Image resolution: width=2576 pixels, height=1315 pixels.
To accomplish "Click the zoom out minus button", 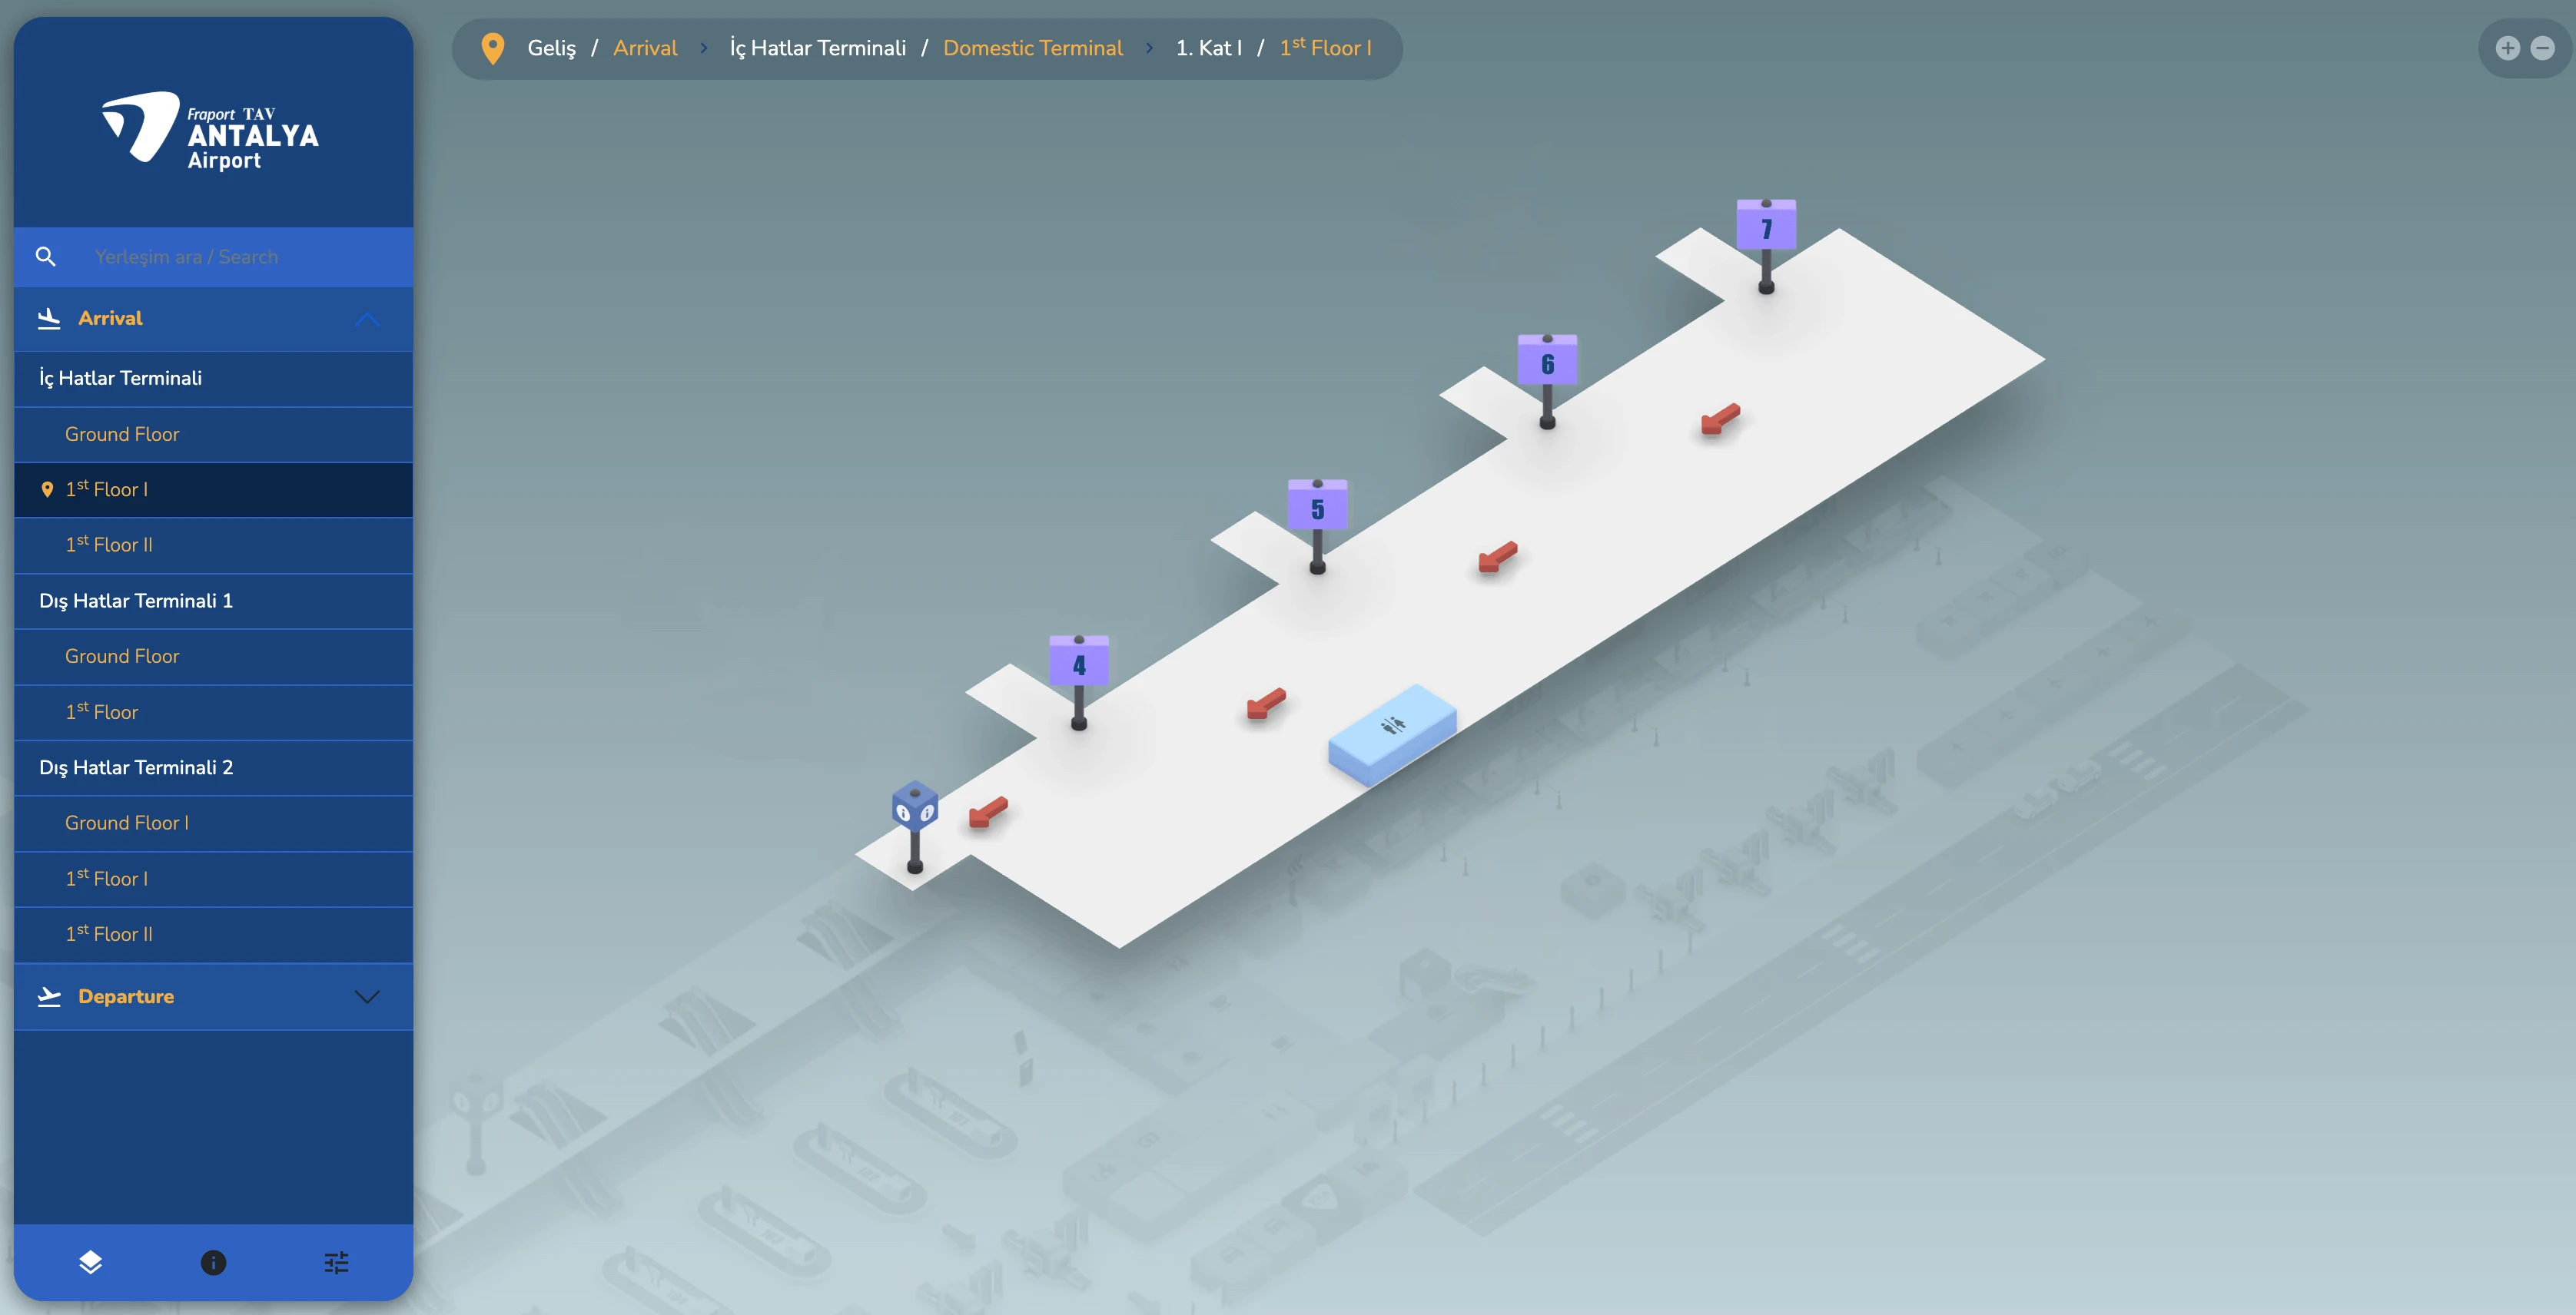I will [x=2542, y=48].
